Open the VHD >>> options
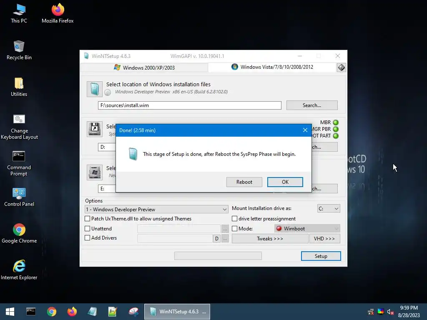Viewport: 427px width, 320px height. coord(324,239)
